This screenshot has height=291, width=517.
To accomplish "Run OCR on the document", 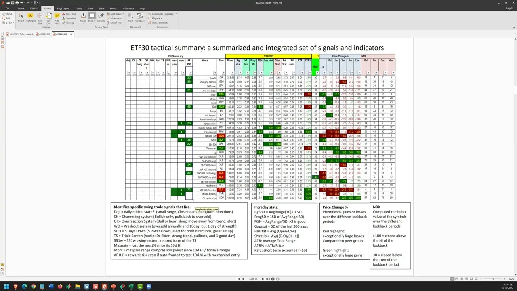I will tap(130, 17).
